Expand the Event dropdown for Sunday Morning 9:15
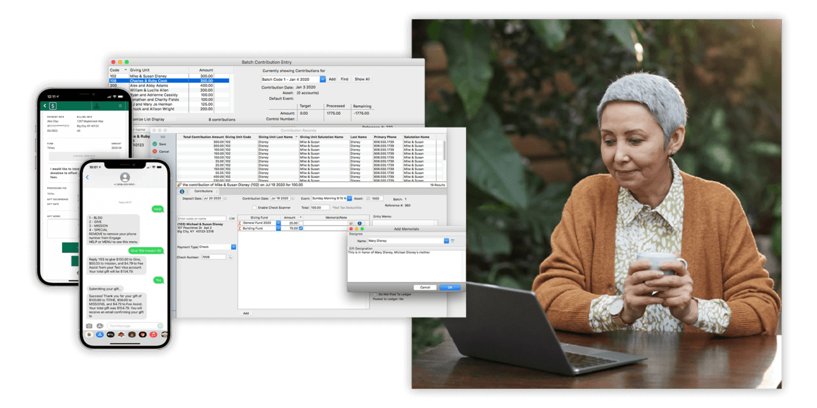This screenshot has height=408, width=817. click(349, 198)
